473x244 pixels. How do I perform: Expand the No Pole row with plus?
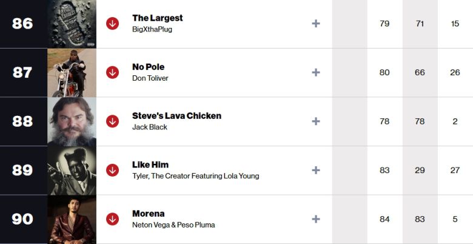[x=315, y=72]
